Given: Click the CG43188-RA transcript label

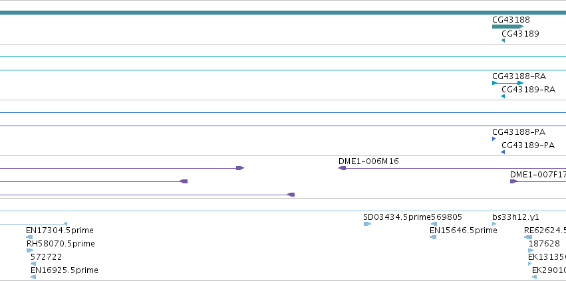Looking at the screenshot, I should coord(519,76).
